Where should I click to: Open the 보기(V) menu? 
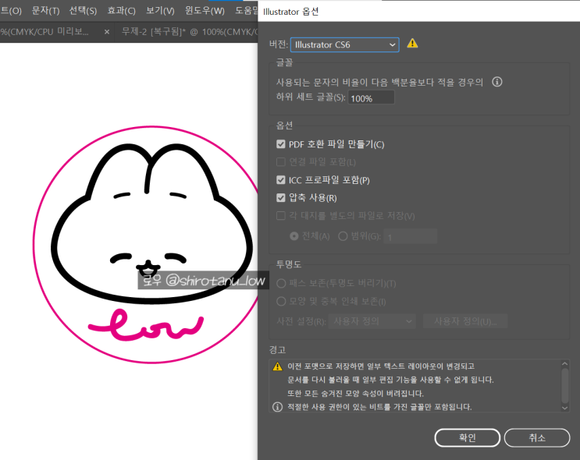160,11
